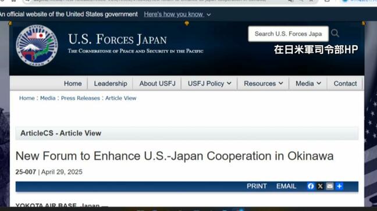The height and width of the screenshot is (211, 377).
Task: Go to Home in navigation bar
Action: (73, 83)
